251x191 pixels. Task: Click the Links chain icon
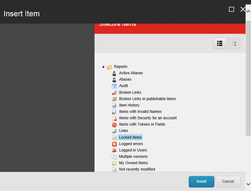tap(114, 131)
